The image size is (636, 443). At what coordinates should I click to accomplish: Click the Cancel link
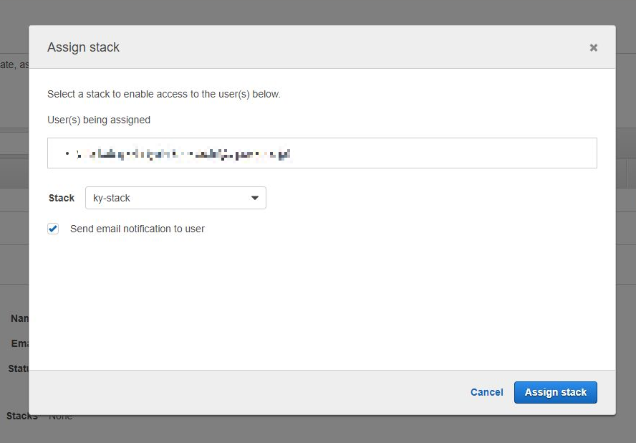pos(486,392)
